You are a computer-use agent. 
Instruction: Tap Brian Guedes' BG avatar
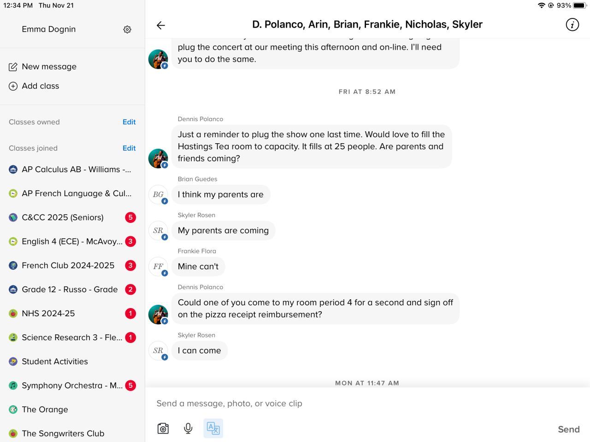[158, 195]
